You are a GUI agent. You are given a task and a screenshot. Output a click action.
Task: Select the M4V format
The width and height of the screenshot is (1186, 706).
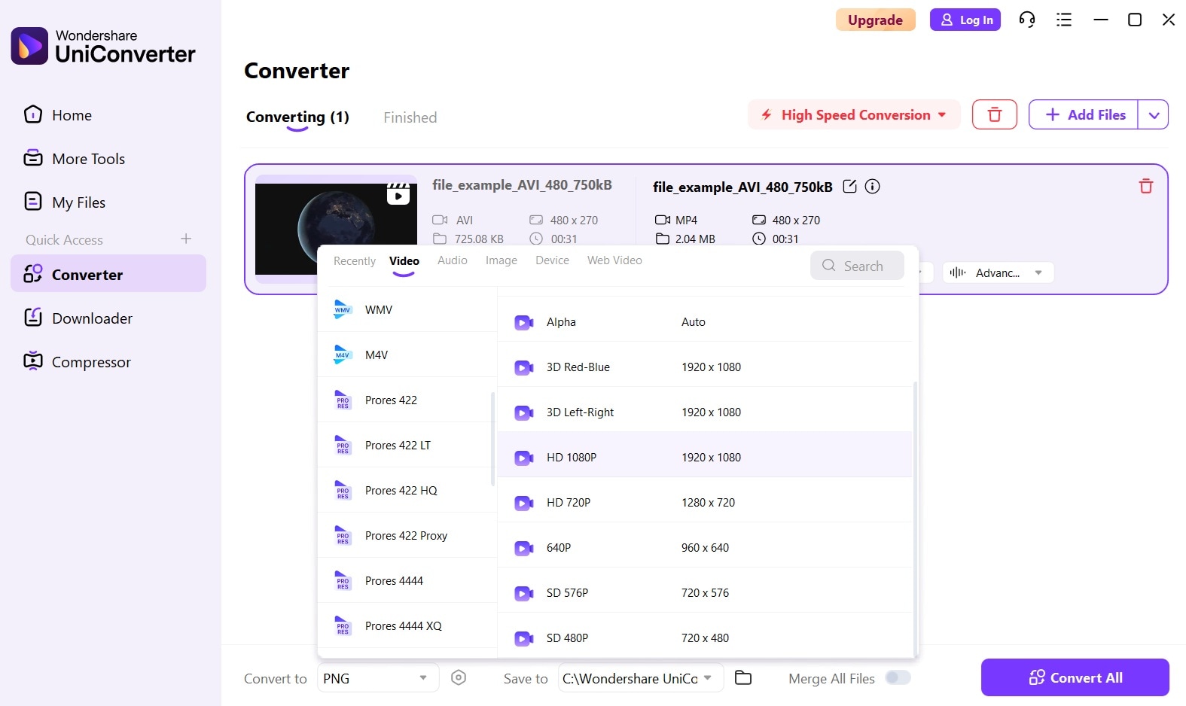tap(407, 355)
